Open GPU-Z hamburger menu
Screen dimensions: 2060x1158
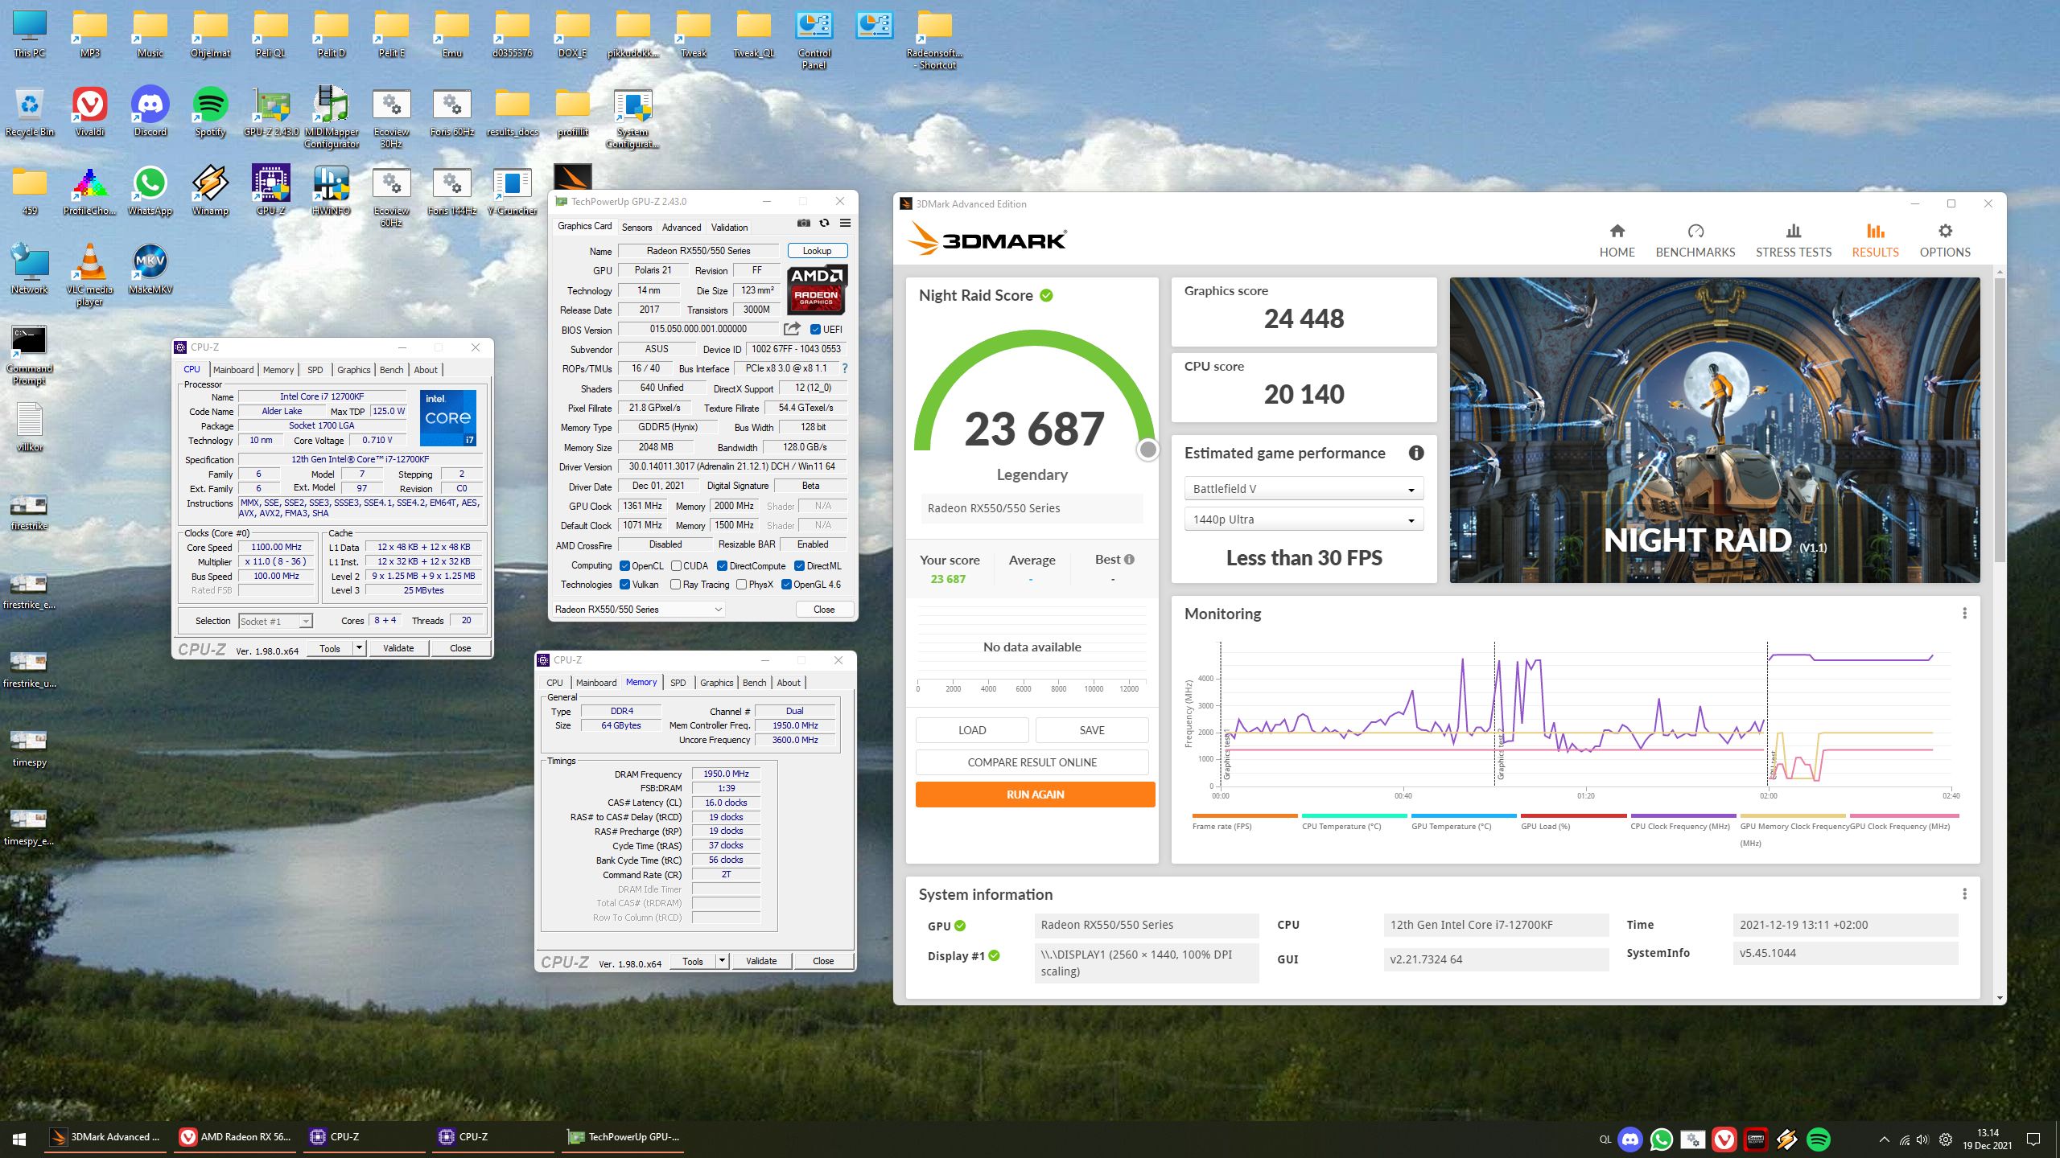tap(845, 224)
